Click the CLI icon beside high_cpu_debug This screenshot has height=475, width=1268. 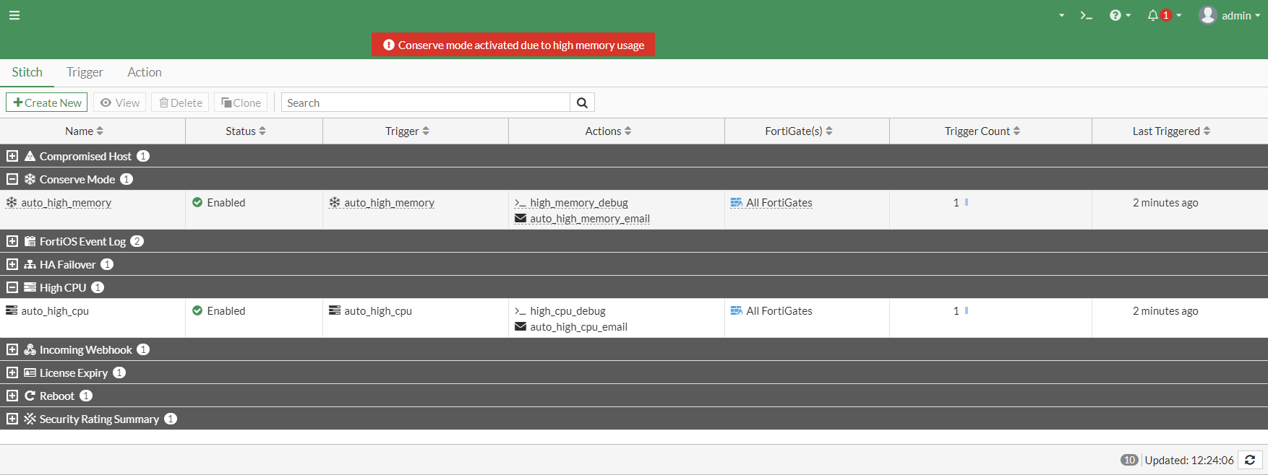coord(521,311)
